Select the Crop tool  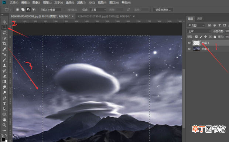pos(4,44)
